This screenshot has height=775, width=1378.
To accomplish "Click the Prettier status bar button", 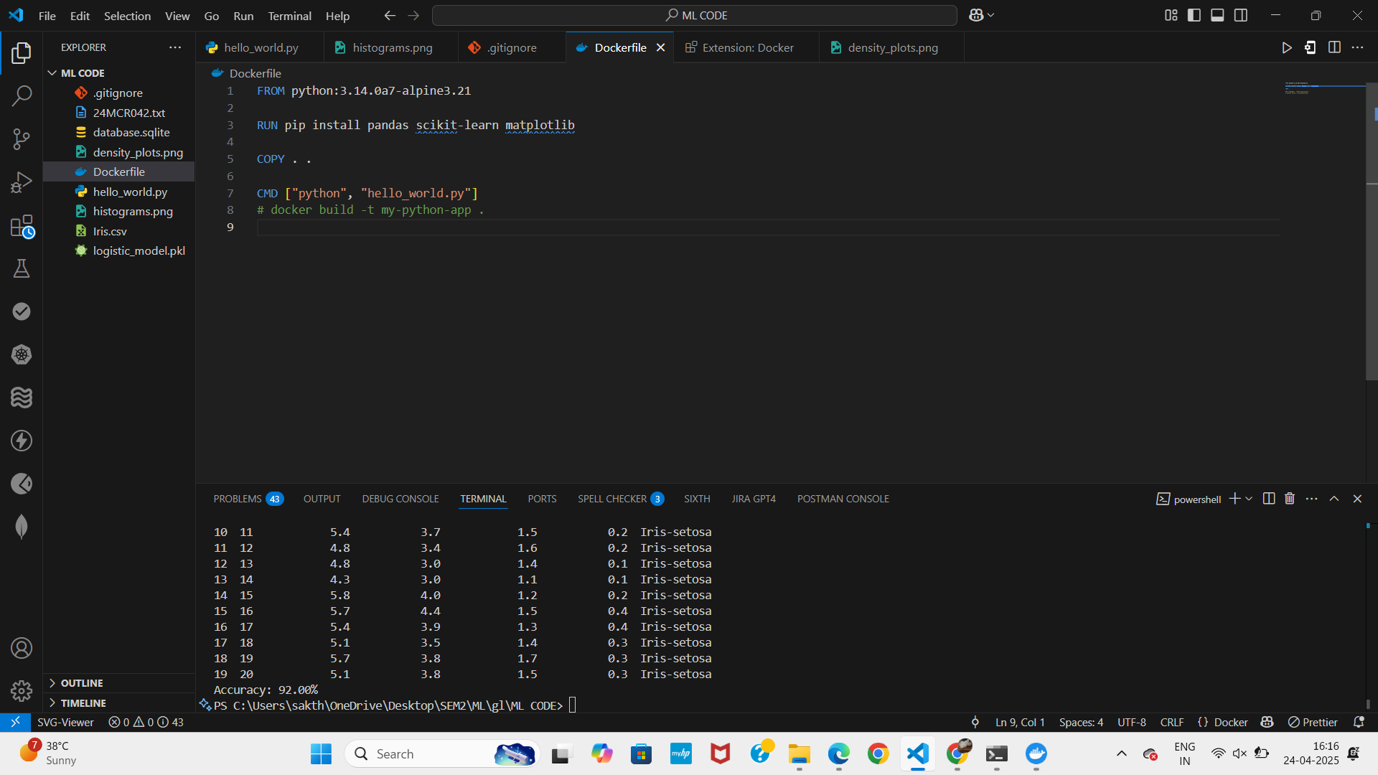I will click(1313, 722).
